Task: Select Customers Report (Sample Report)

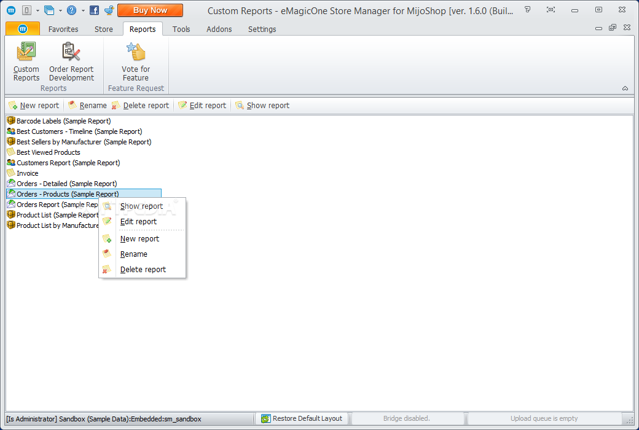Action: [68, 163]
